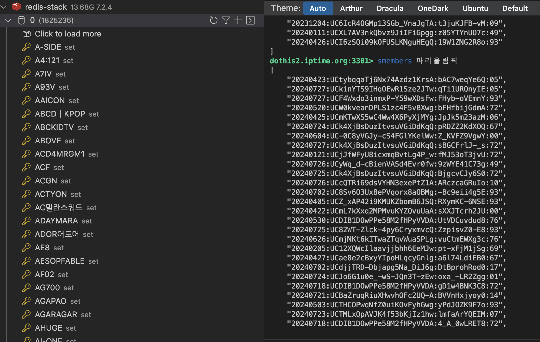Click key icon next to A4:121
The image size is (540, 342).
(x=26, y=60)
